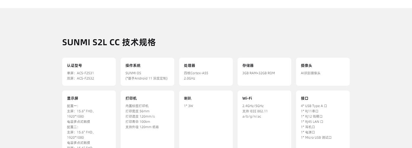
Task: Click the line "1* Micro USB 调试口"
Action: click(316, 137)
